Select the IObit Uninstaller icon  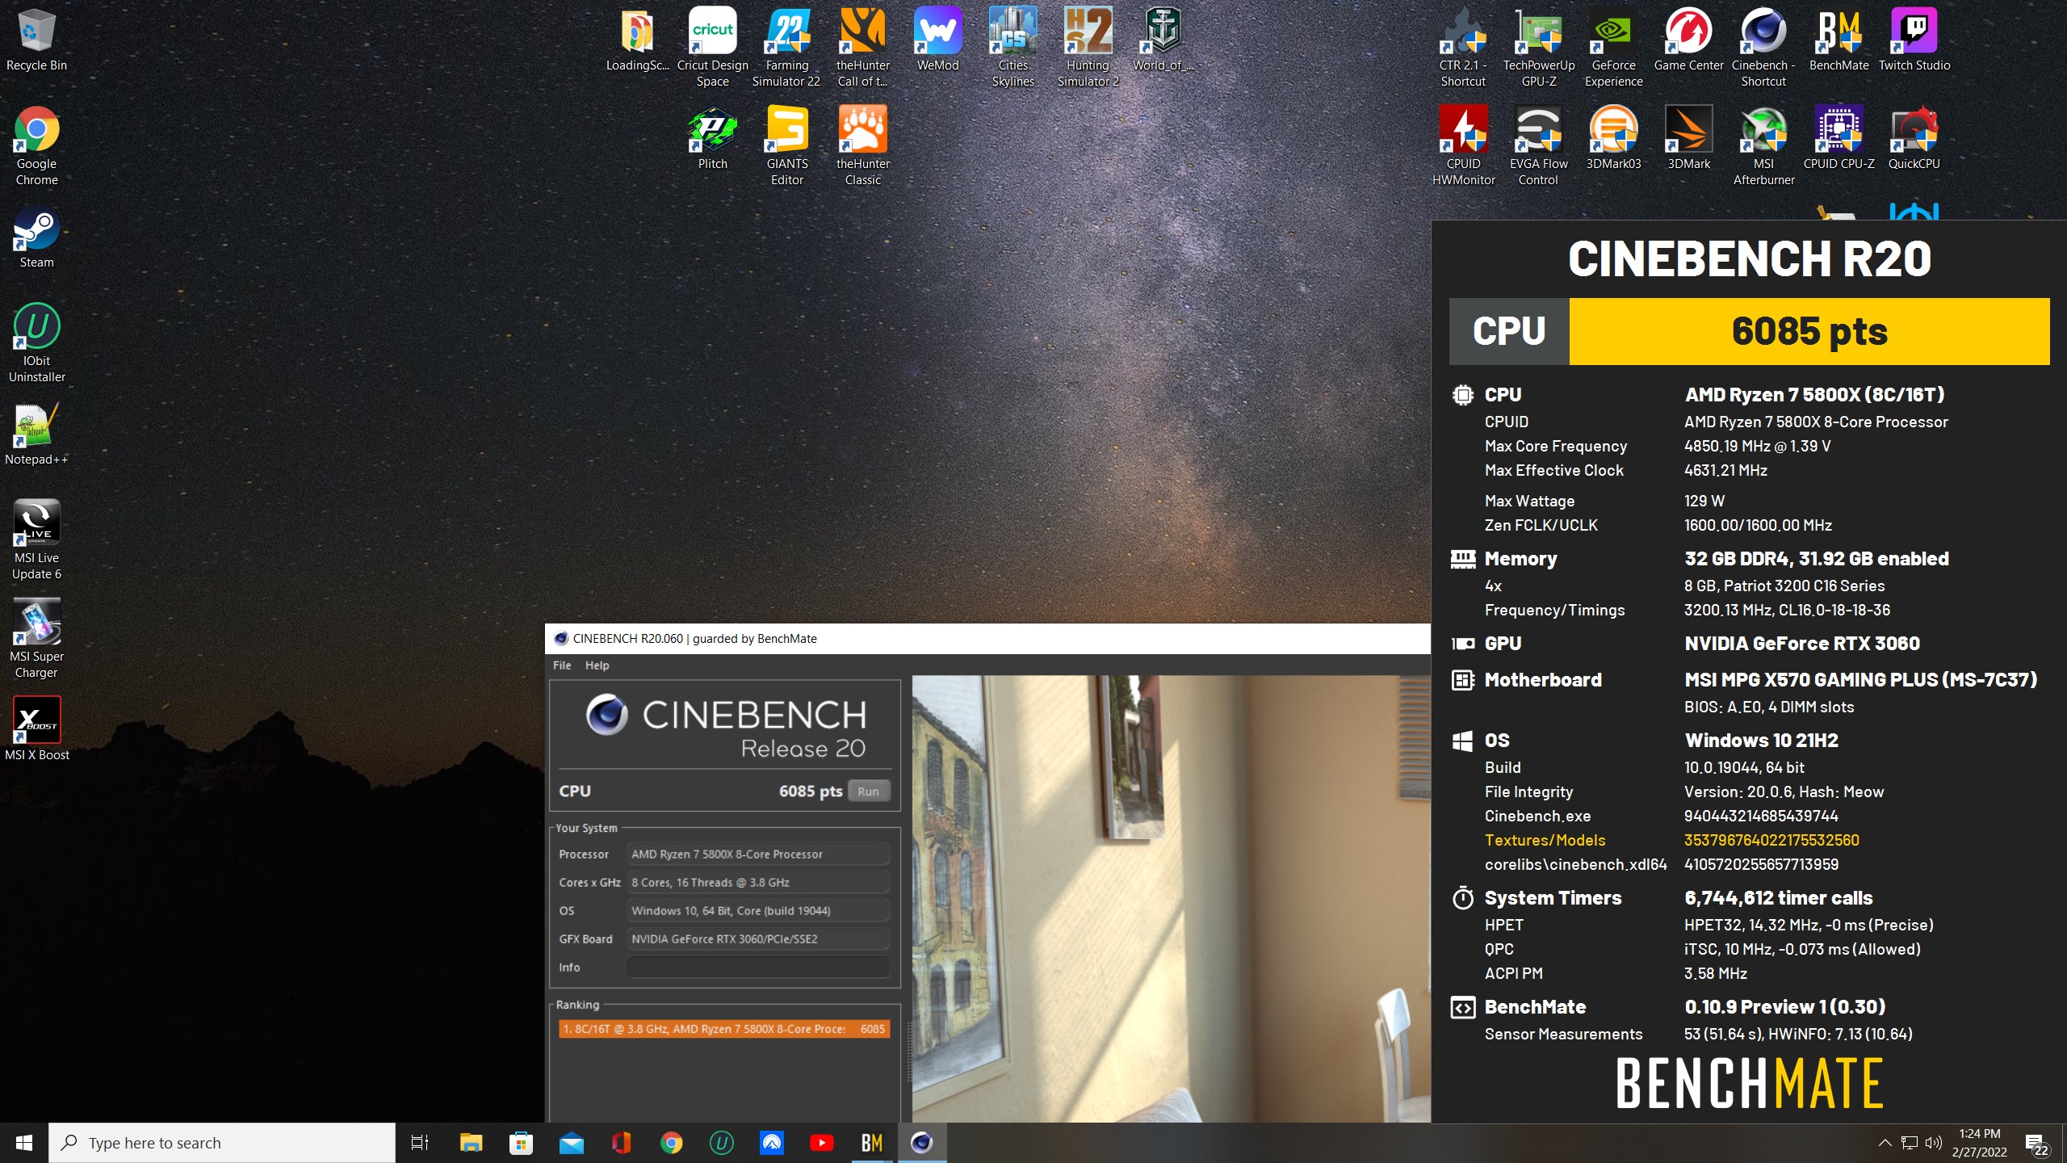tap(36, 342)
